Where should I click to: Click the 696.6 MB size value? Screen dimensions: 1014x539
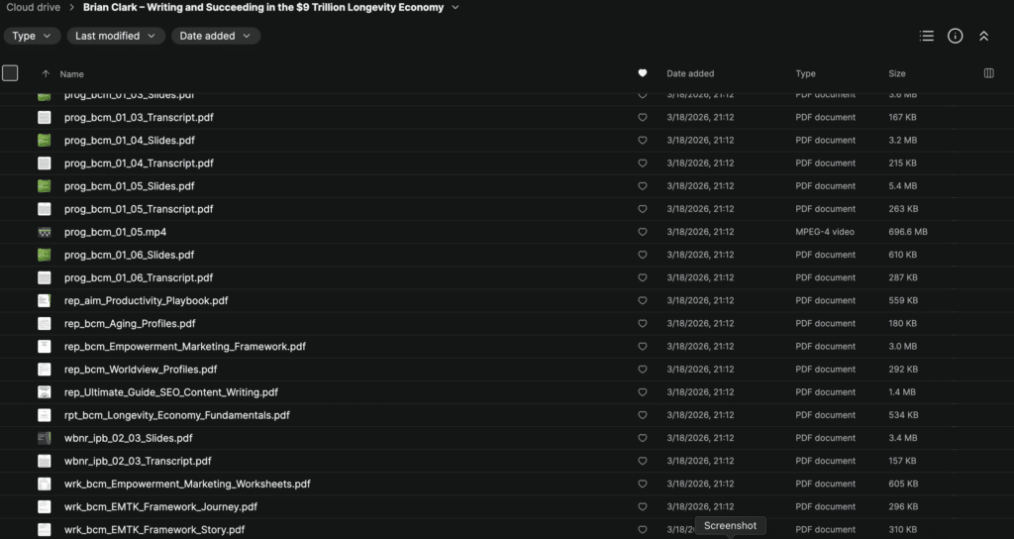coord(908,232)
